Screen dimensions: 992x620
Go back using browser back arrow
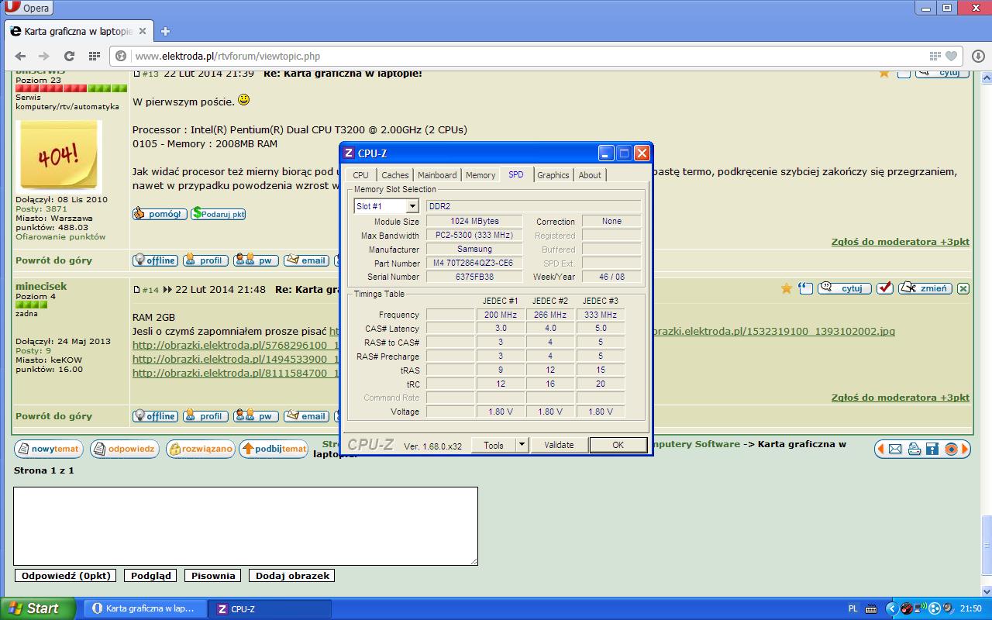[x=21, y=56]
